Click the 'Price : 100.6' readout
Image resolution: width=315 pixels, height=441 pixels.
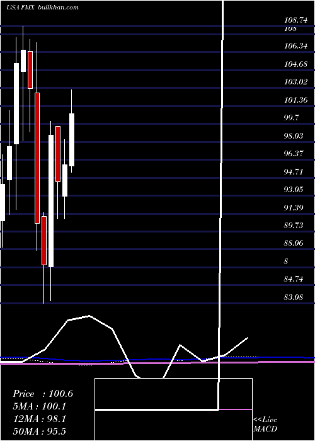tap(43, 394)
